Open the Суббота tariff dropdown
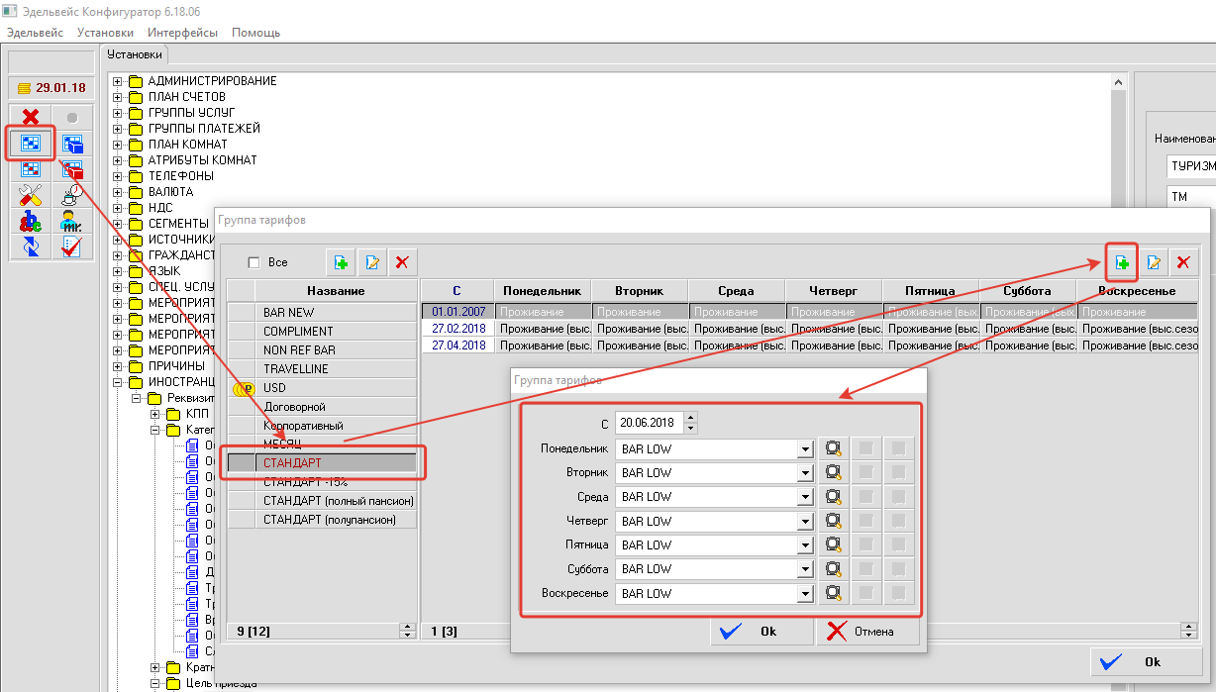Screen dimensions: 1216x692 point(804,569)
